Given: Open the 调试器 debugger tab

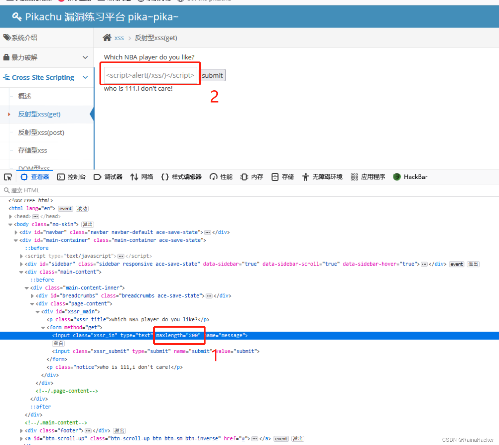Looking at the screenshot, I should tap(108, 177).
